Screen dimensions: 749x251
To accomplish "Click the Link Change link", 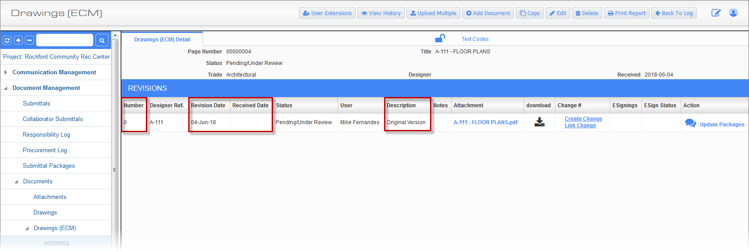I will point(580,125).
